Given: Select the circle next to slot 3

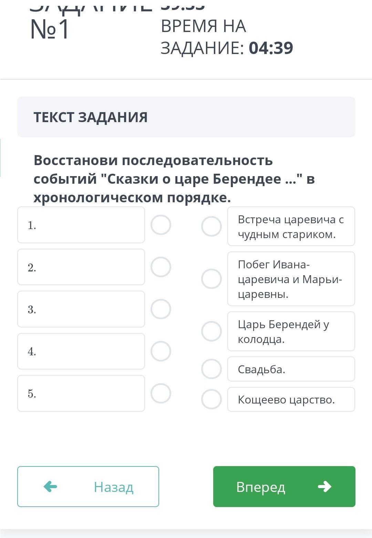Looking at the screenshot, I should 161,309.
